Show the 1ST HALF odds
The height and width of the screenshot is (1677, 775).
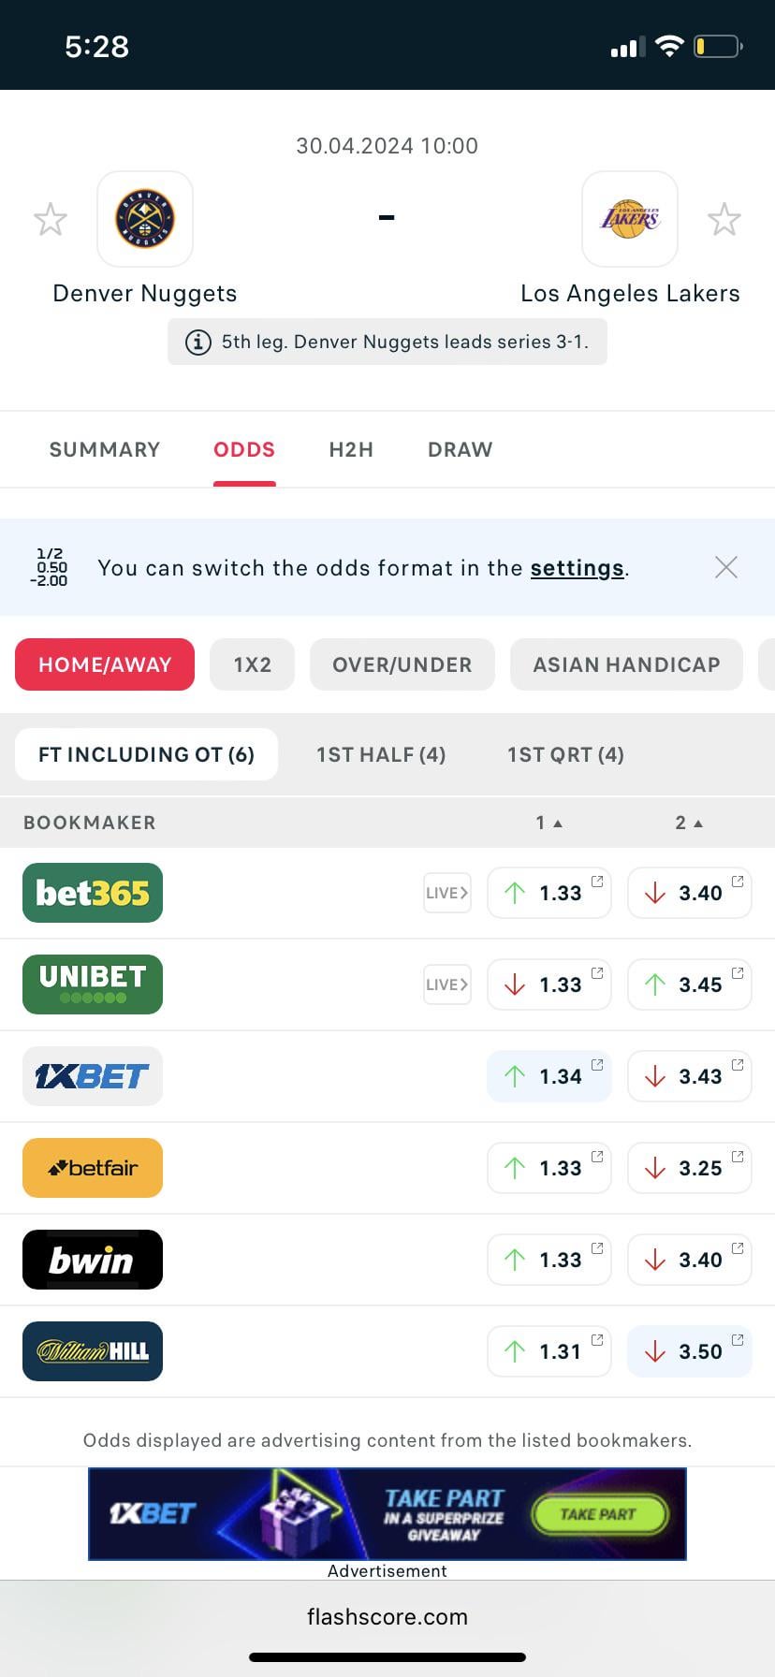click(x=381, y=754)
